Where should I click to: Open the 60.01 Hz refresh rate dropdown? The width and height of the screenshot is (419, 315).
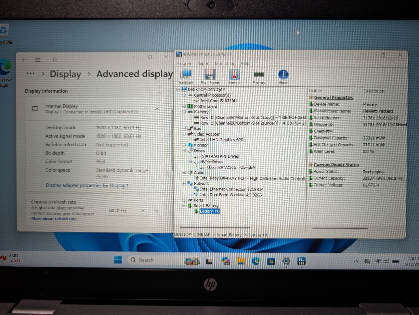click(x=127, y=210)
